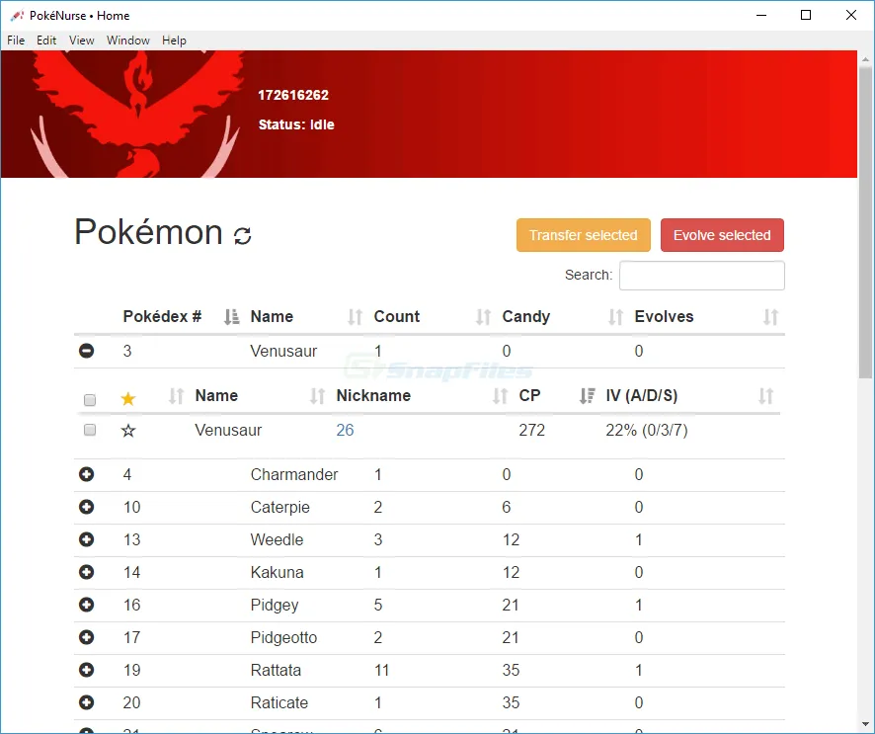The width and height of the screenshot is (875, 734).
Task: Expand the Pidgeotto row
Action: pyautogui.click(x=87, y=637)
